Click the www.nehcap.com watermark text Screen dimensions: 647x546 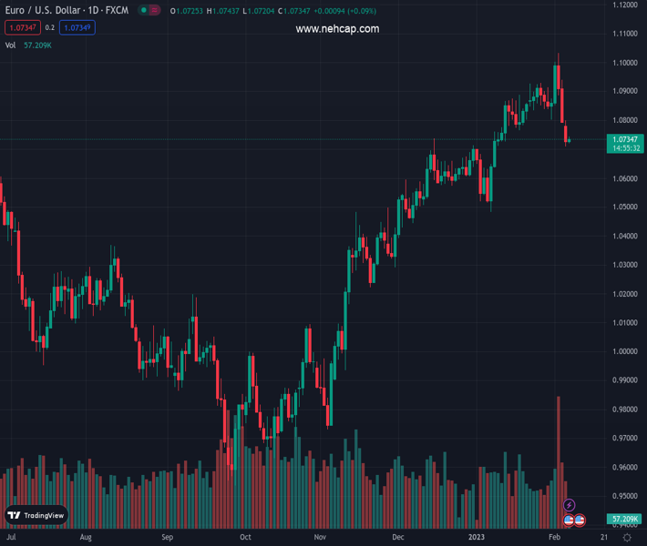pos(337,29)
